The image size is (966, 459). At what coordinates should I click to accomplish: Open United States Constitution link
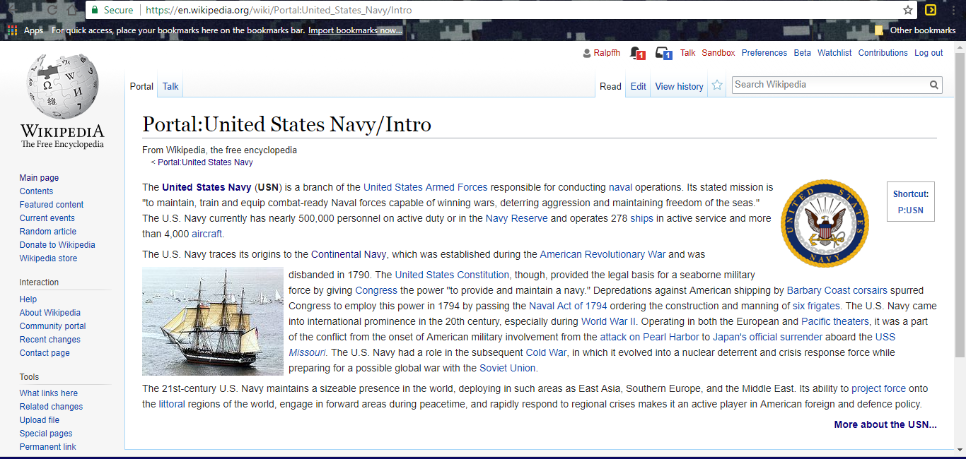[x=452, y=275]
